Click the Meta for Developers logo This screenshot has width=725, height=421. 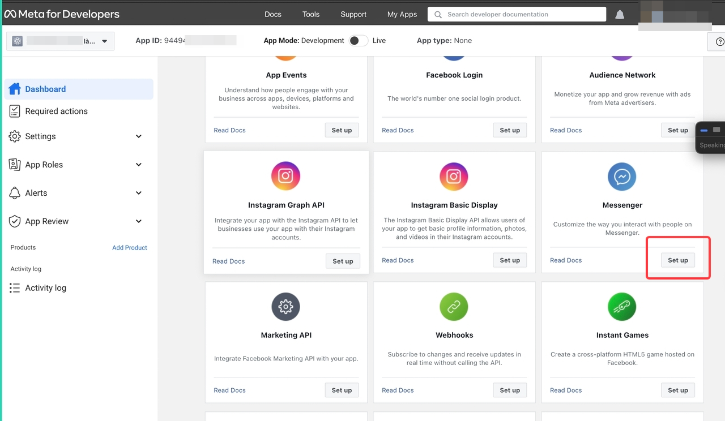[62, 14]
